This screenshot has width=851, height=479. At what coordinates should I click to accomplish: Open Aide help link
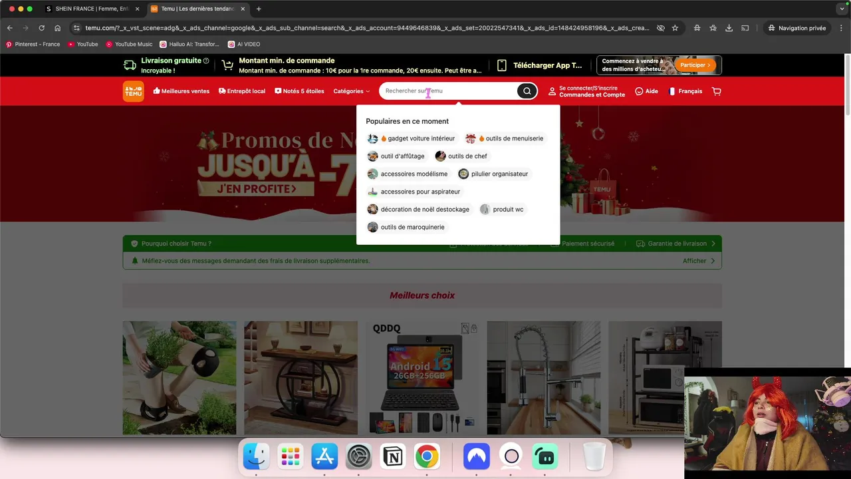pyautogui.click(x=646, y=91)
